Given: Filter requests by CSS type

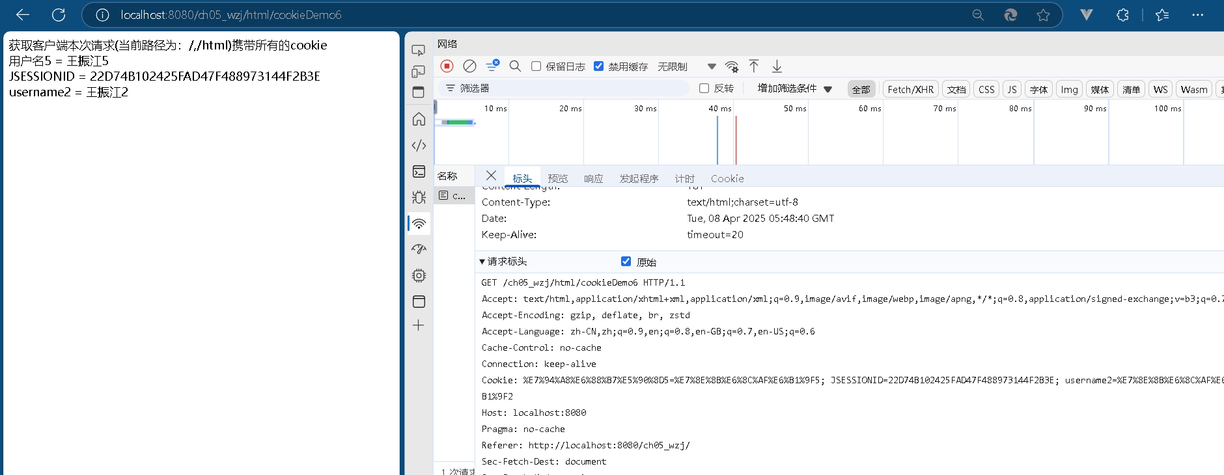Looking at the screenshot, I should coord(986,90).
